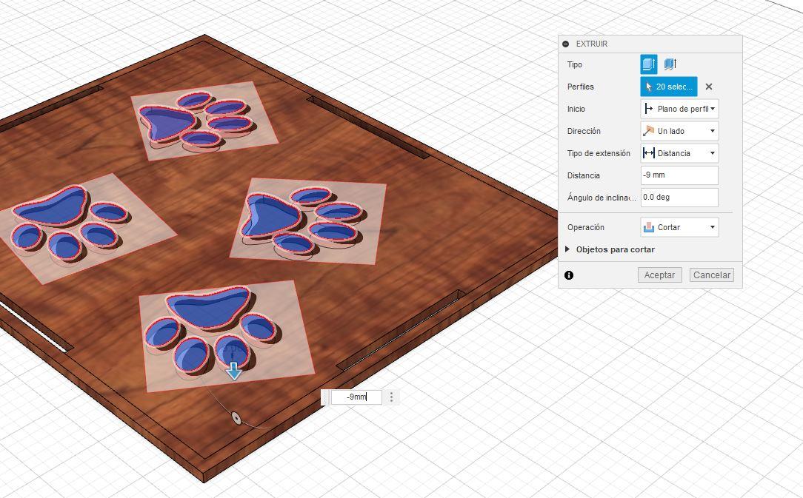Viewport: 803px width, 498px height.
Task: Click the Cancelar button
Action: [x=712, y=275]
